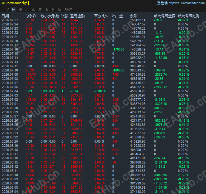Click the 最大浮亏比例 column header
The image size is (206, 194).
[188, 16]
